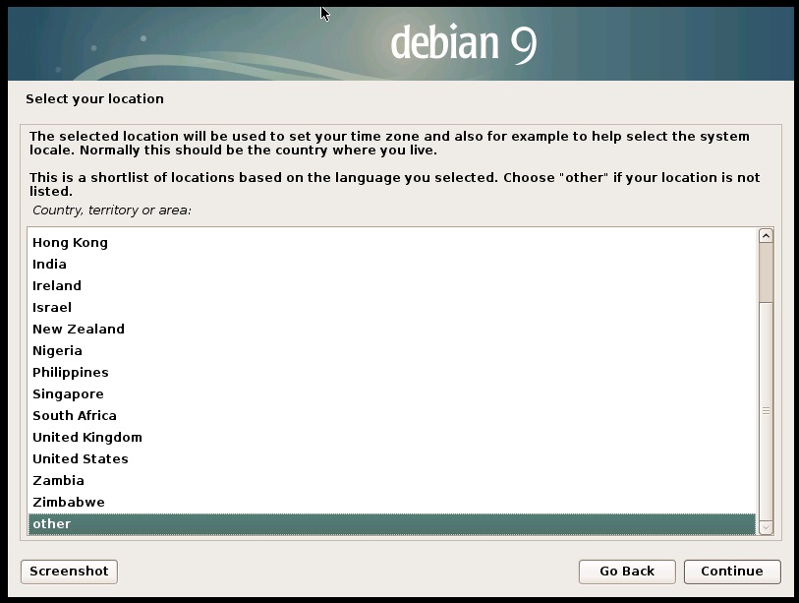The image size is (799, 603).
Task: Select Ireland in the country list
Action: (57, 285)
